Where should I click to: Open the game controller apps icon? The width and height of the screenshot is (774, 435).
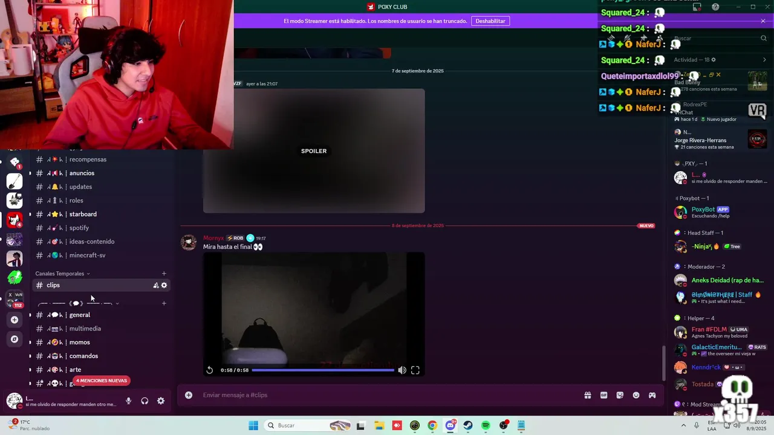(x=652, y=395)
